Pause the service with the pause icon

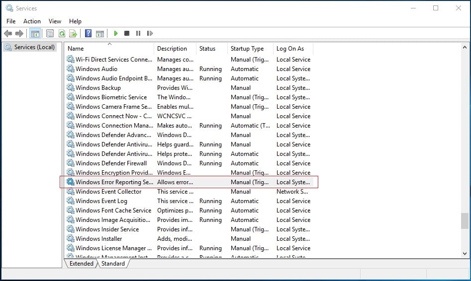[138, 33]
